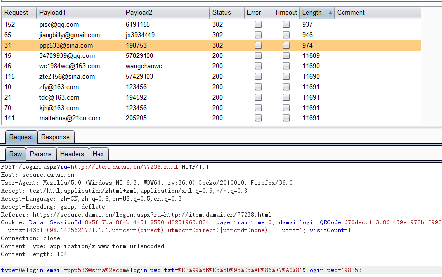Click payload value jx3934449
Image resolution: width=442 pixels, height=277 pixels.
click(140, 35)
